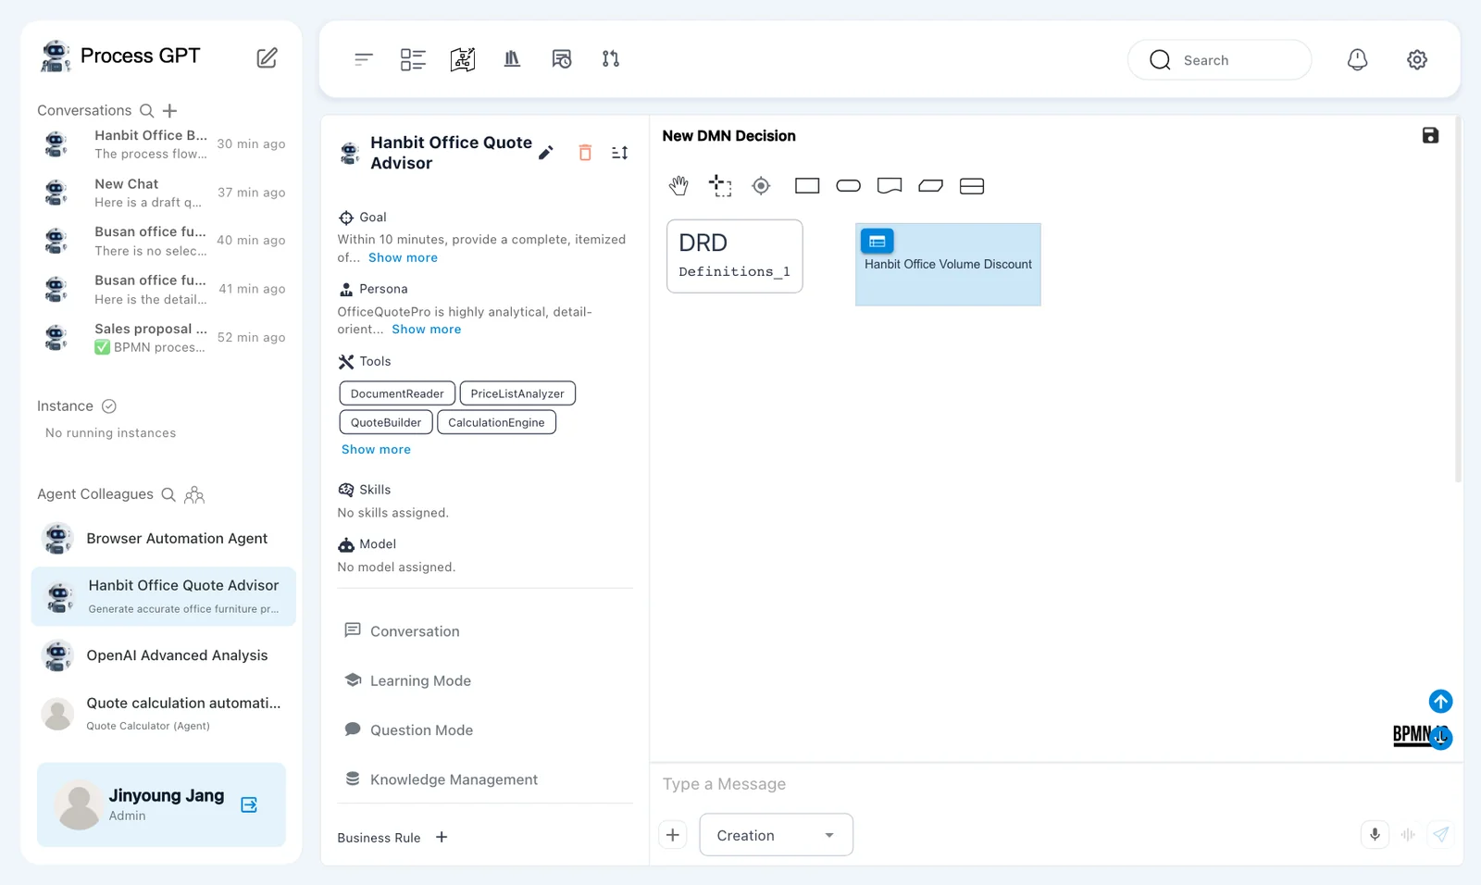Image resolution: width=1481 pixels, height=885 pixels.
Task: Search conversations with the magnifier icon
Action: tap(146, 110)
